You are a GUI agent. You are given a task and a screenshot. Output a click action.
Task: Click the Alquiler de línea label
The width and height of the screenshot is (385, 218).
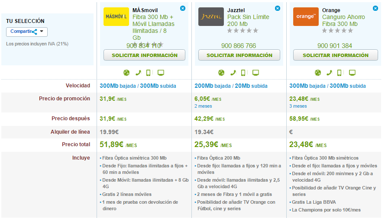pos(70,132)
